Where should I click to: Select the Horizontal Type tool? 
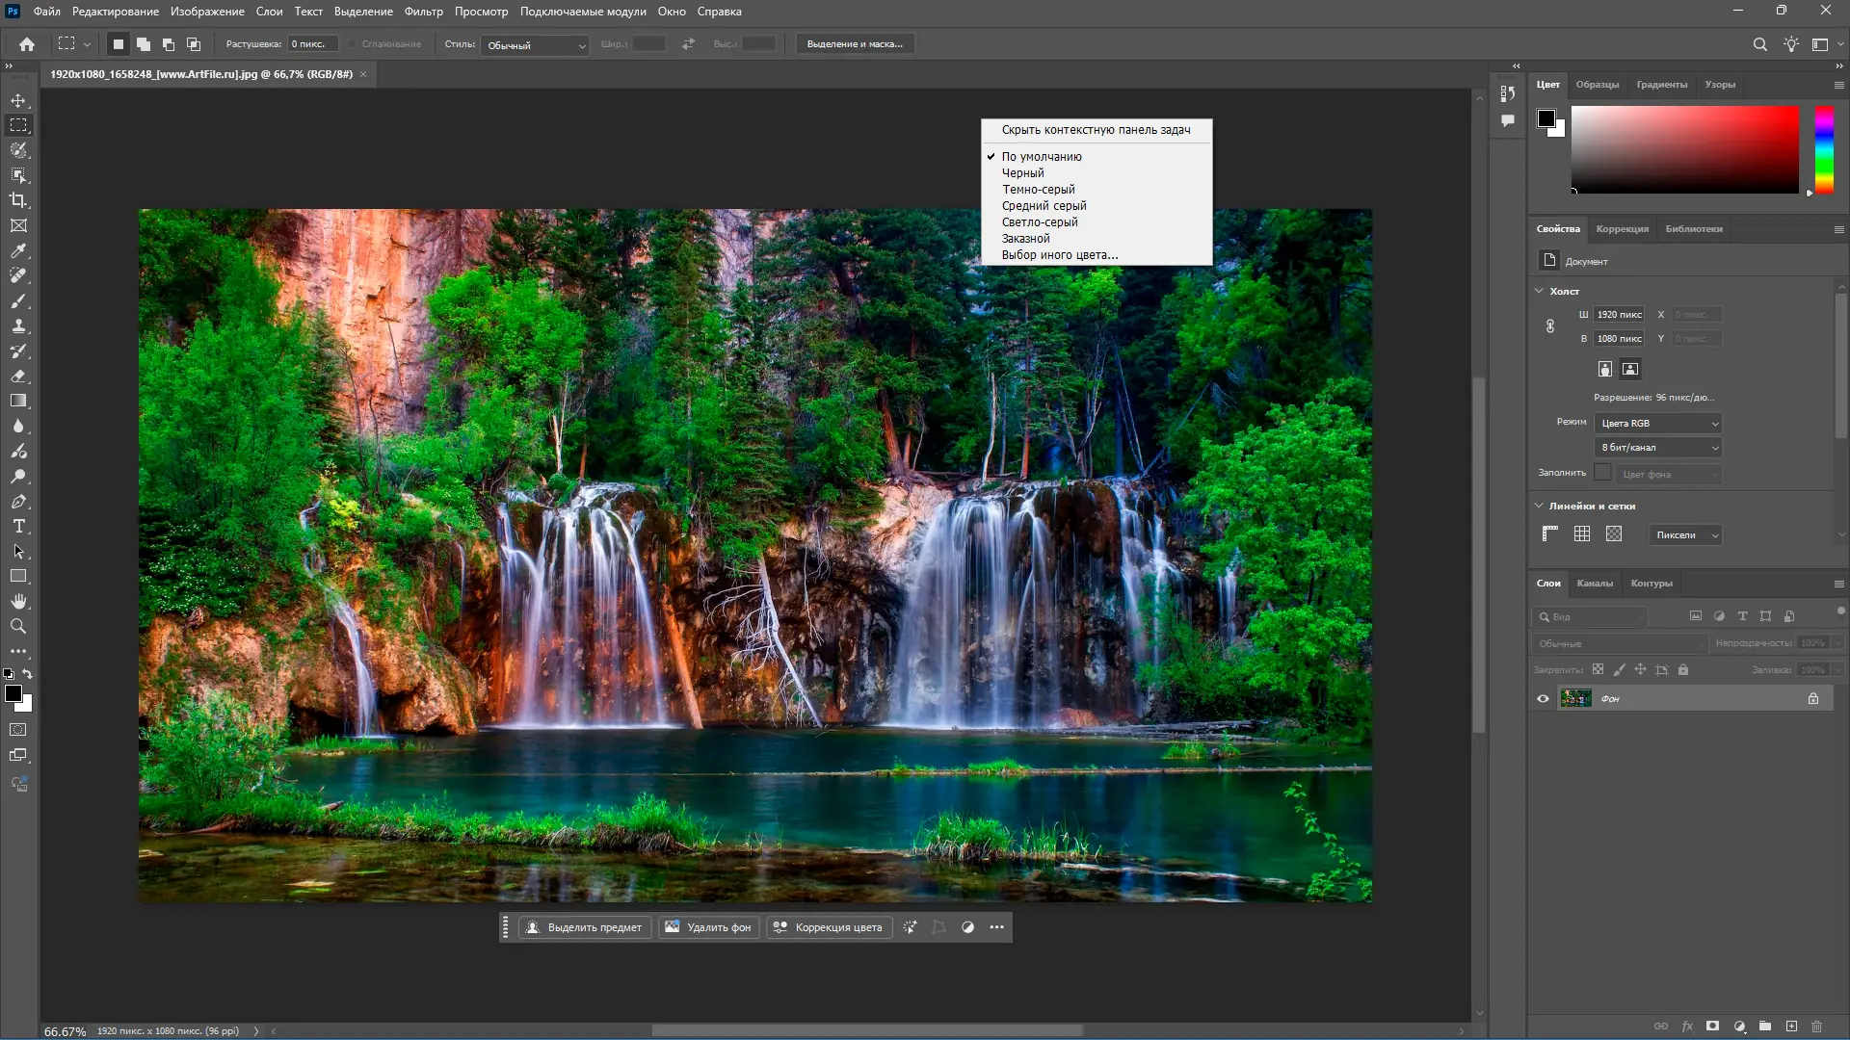18,527
